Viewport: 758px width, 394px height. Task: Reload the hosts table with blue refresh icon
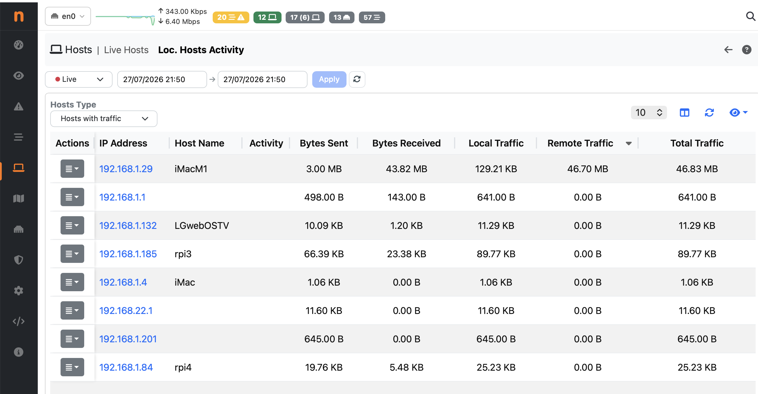point(709,113)
